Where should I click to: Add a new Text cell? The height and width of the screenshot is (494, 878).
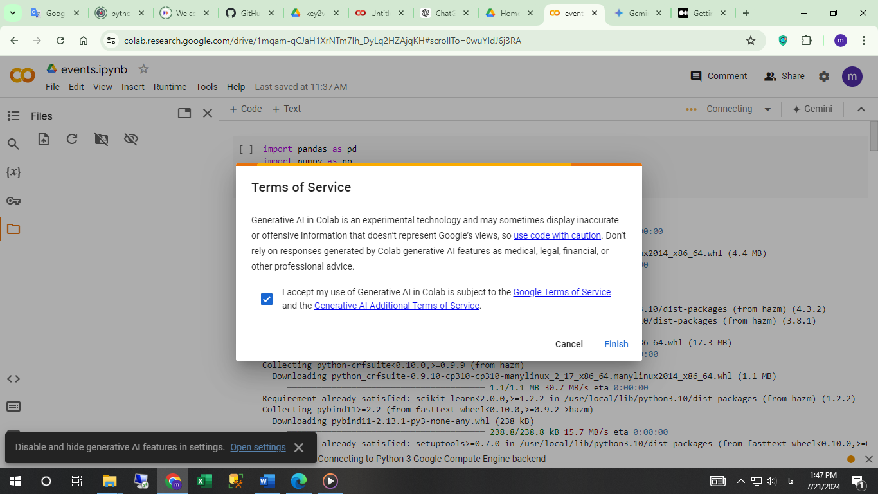coord(287,109)
